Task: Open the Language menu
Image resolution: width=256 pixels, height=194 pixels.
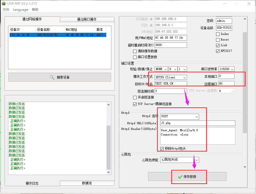Action: [x=20, y=10]
